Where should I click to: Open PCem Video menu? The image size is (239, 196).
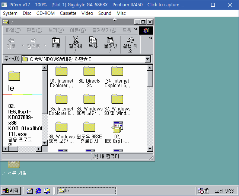click(x=87, y=13)
